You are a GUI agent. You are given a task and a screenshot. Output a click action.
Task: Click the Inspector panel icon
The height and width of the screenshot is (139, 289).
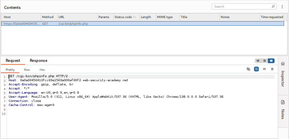[x=283, y=64]
